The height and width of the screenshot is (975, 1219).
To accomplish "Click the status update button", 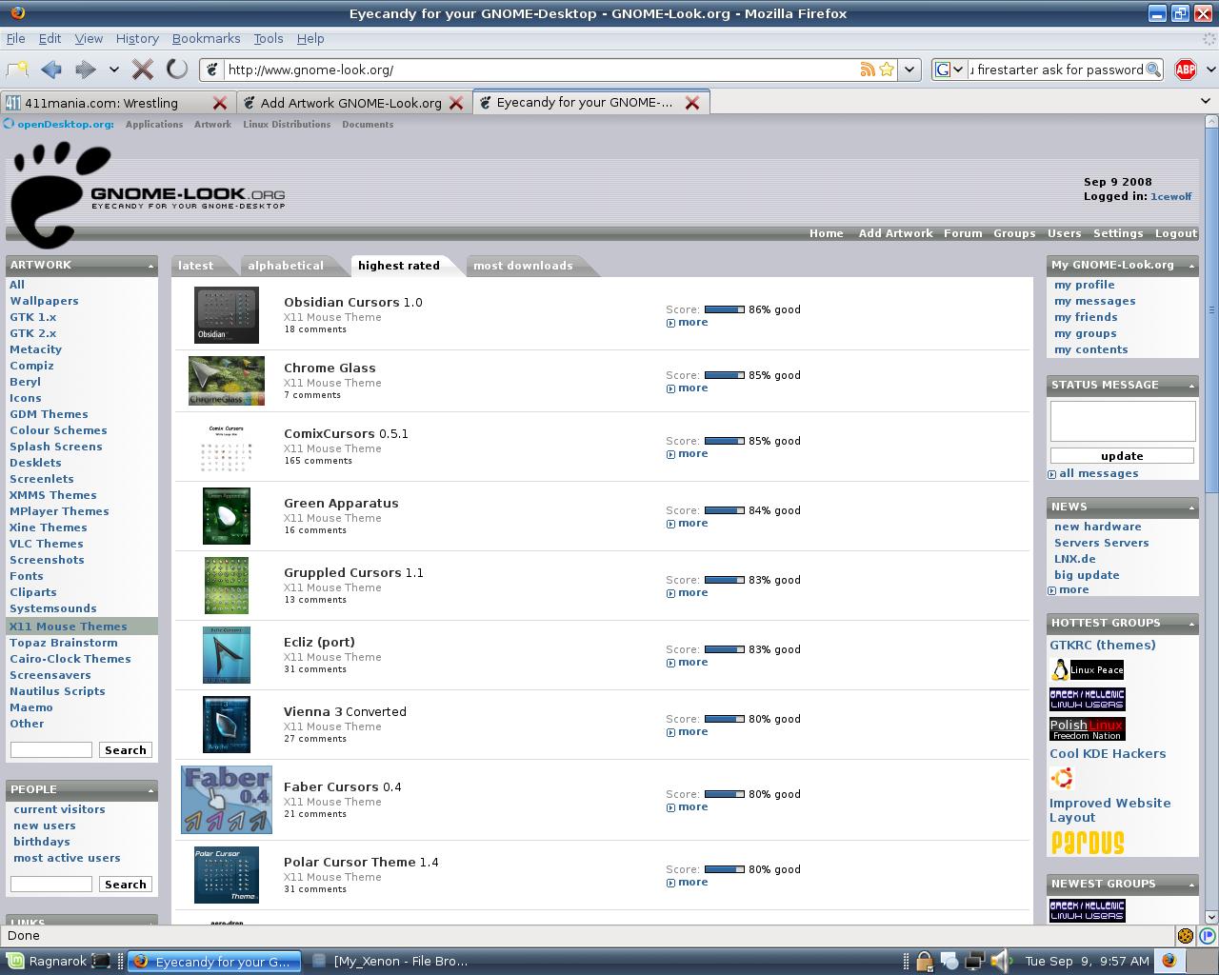I will pos(1122,456).
